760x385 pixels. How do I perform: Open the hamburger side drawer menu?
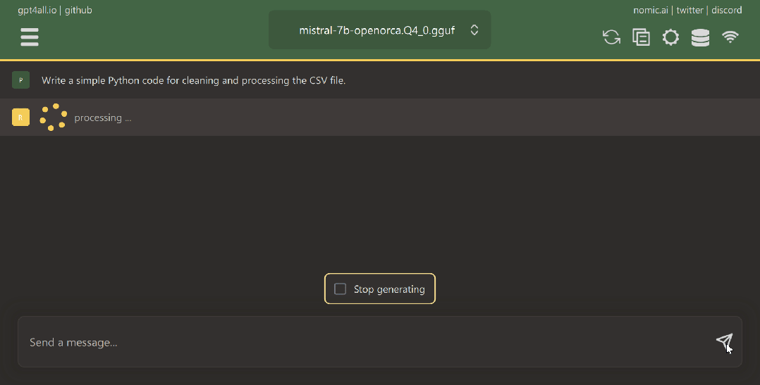pos(30,37)
